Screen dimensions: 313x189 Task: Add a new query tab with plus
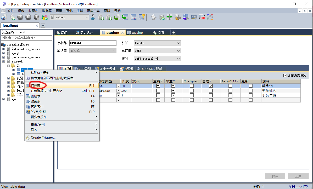[x=174, y=33]
